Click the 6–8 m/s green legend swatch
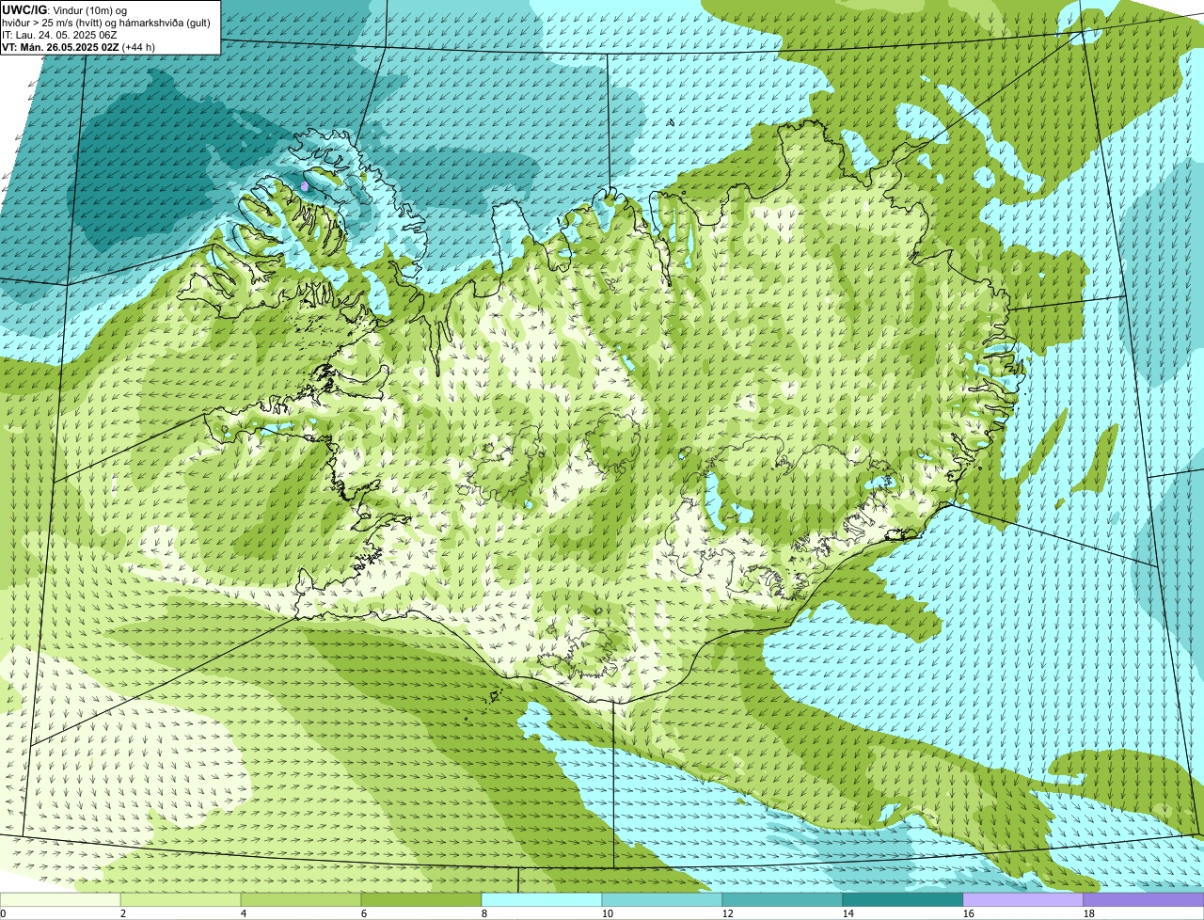Image resolution: width=1204 pixels, height=920 pixels. 421,899
